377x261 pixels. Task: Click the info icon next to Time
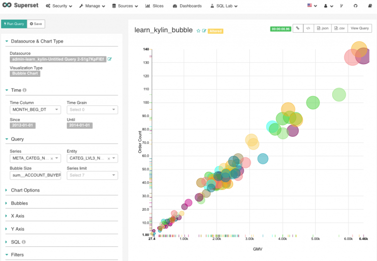coord(25,90)
